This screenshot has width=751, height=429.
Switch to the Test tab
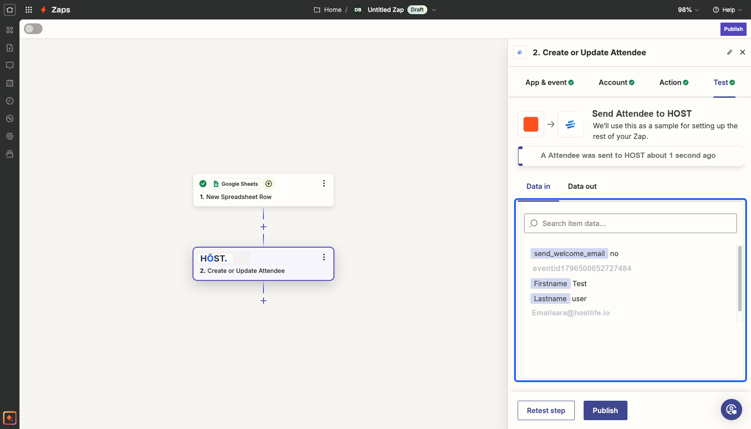(x=724, y=82)
